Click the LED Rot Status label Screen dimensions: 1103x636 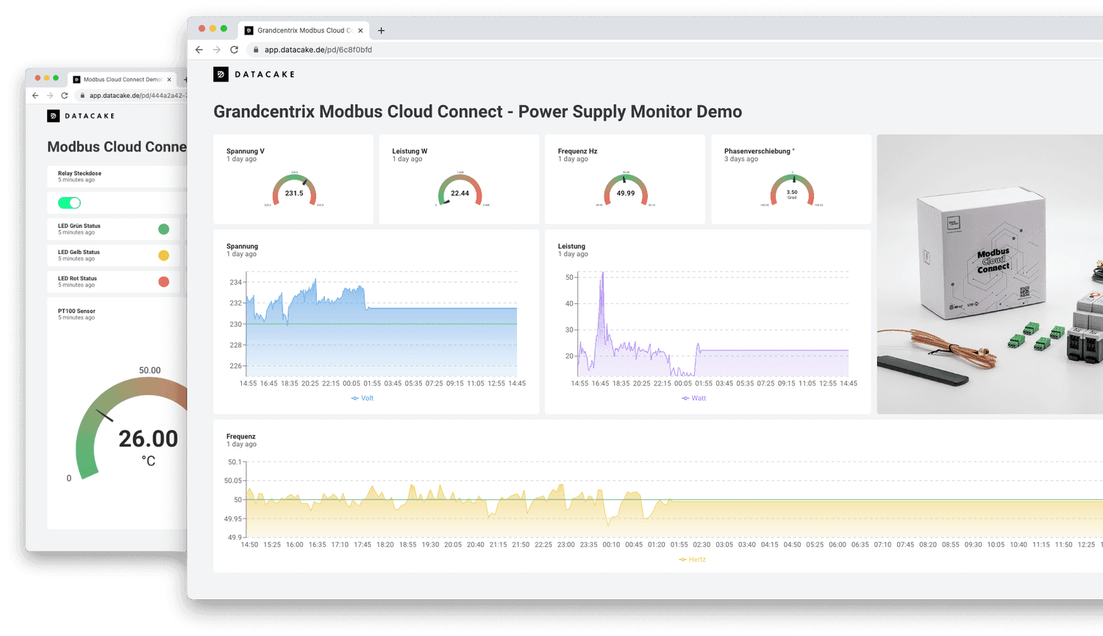click(x=77, y=278)
